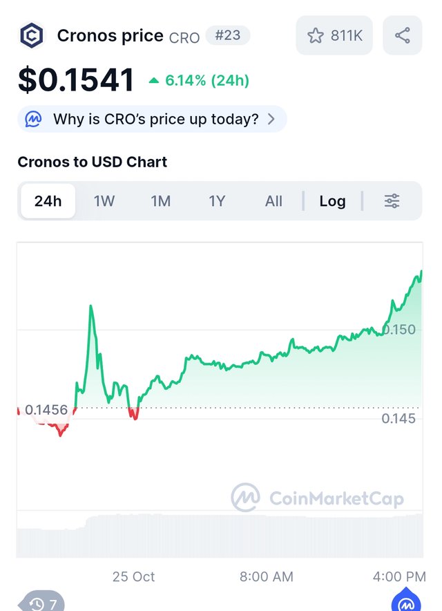The image size is (442, 611).
Task: Click the #23 rank badge
Action: tap(227, 35)
